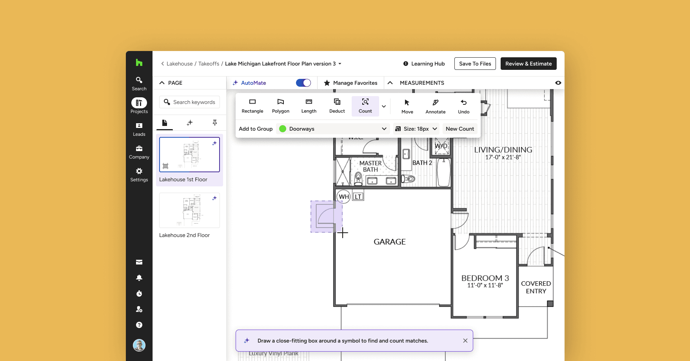This screenshot has width=690, height=361.
Task: Open the Doorways group dropdown
Action: click(333, 129)
